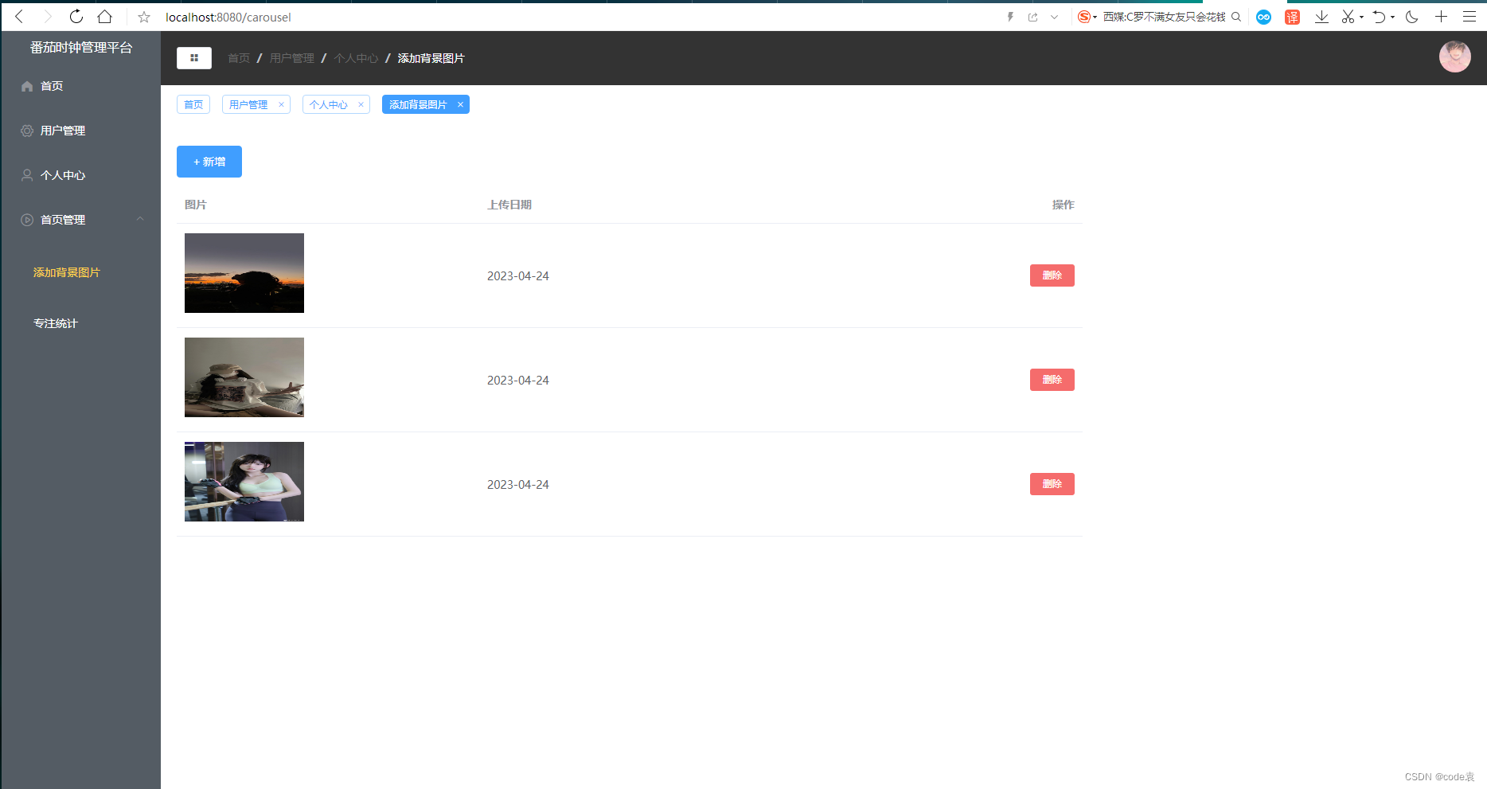
Task: Delete the third image row
Action: tap(1052, 484)
